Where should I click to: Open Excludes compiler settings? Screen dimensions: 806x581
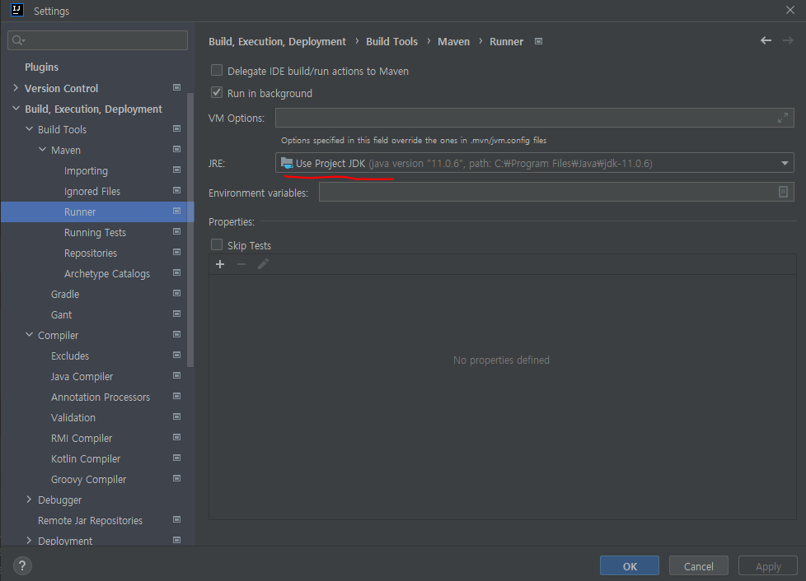click(x=70, y=356)
